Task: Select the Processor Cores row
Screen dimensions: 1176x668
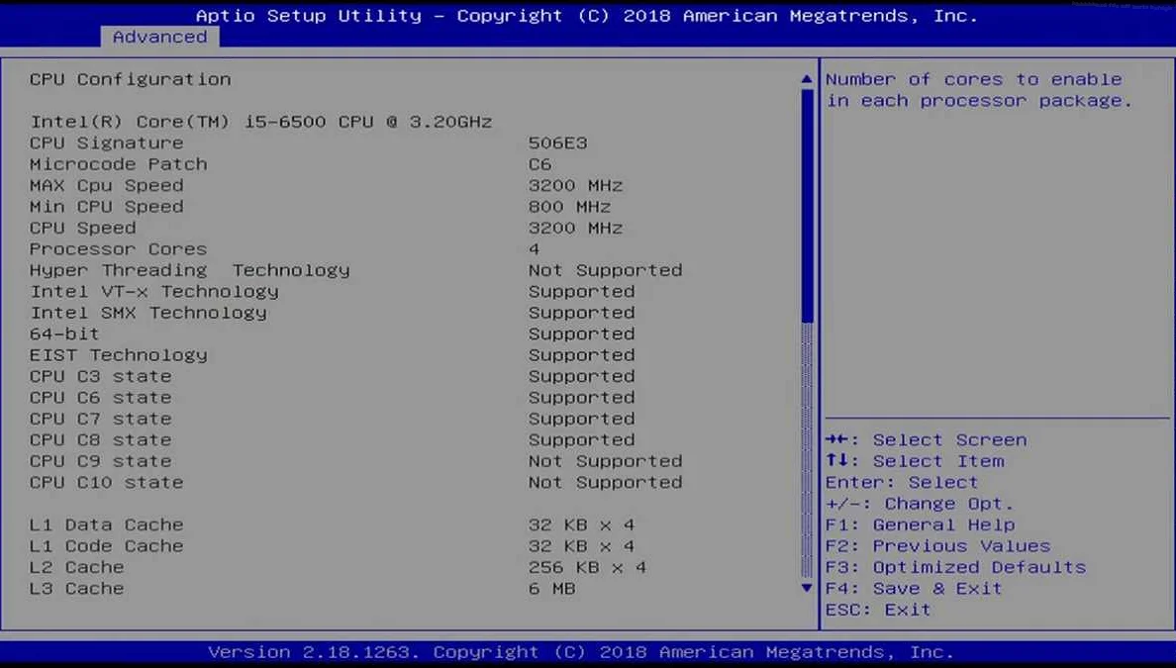Action: (x=118, y=249)
